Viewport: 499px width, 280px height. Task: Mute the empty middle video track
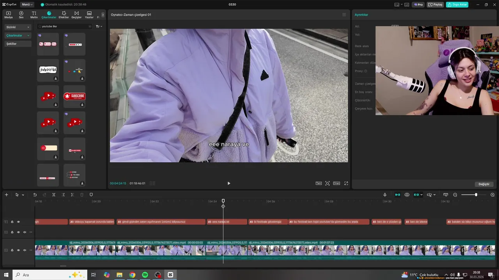pyautogui.click(x=25, y=232)
